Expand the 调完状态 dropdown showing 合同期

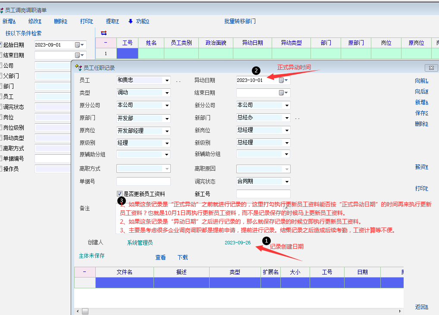(287, 182)
